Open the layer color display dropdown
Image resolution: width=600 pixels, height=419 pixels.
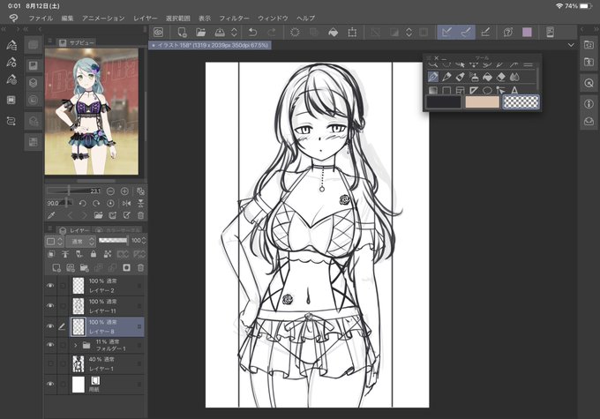[x=55, y=241]
